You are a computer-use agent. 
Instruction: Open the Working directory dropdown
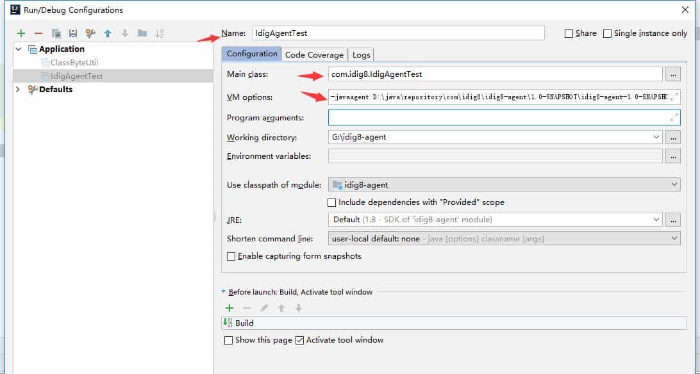click(656, 137)
